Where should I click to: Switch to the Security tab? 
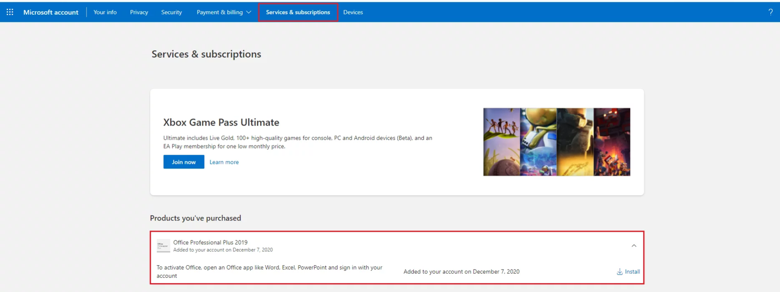pos(172,12)
